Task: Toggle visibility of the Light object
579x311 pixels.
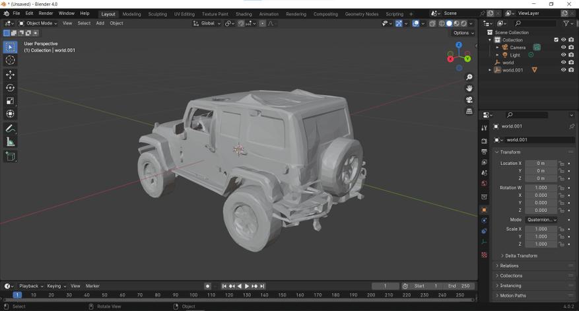Action: [563, 55]
